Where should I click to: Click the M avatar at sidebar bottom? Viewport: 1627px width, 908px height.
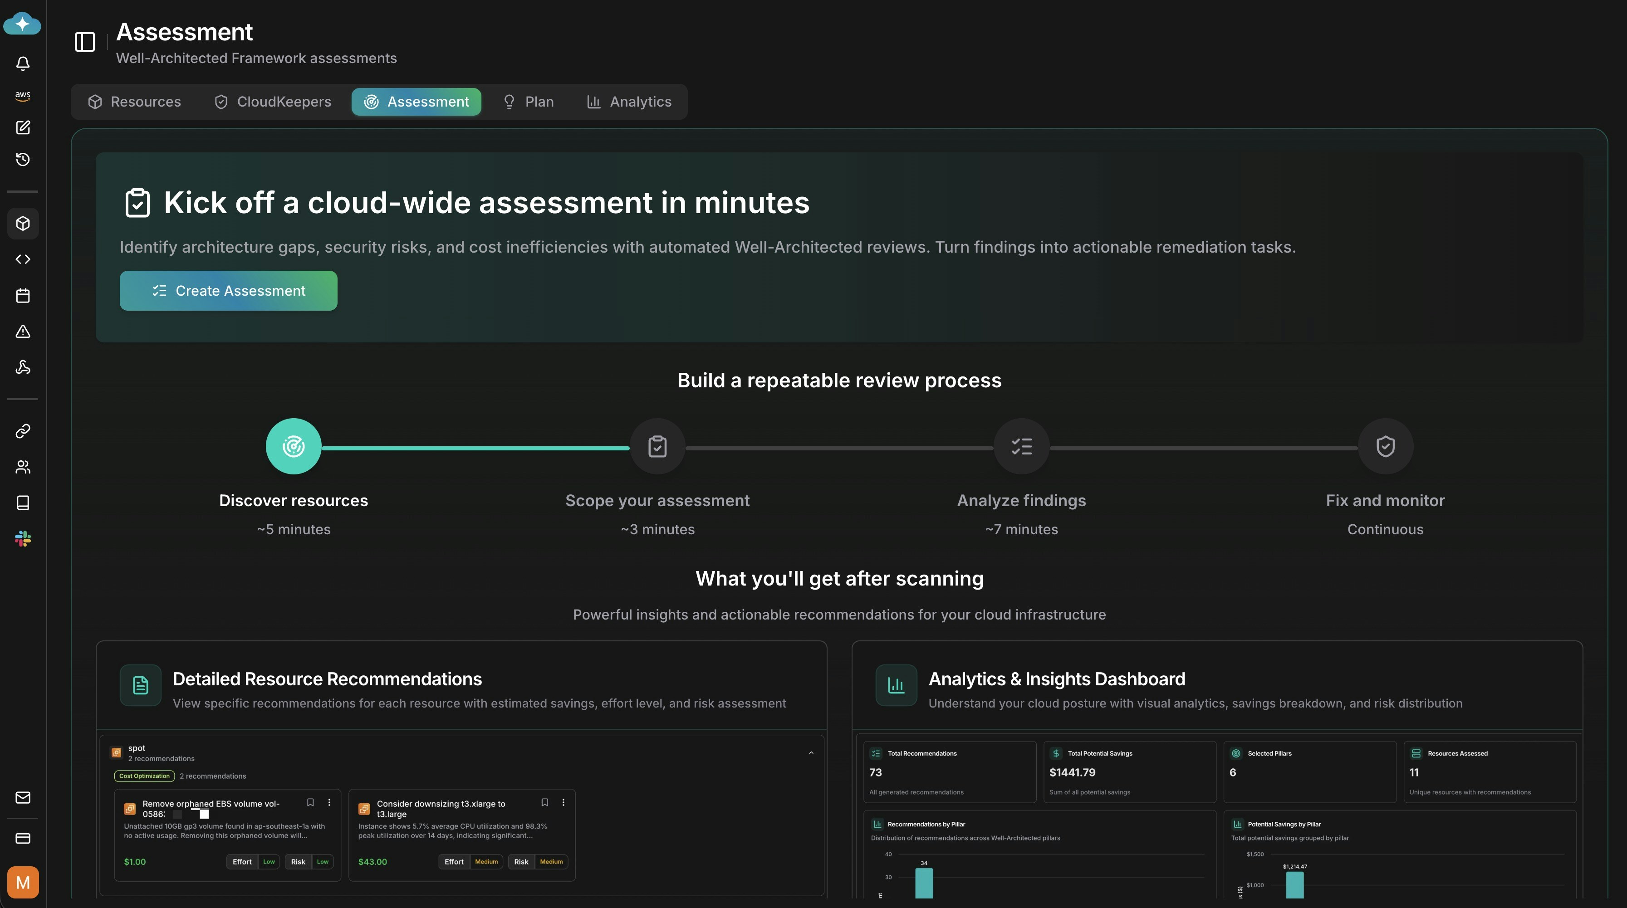tap(23, 882)
